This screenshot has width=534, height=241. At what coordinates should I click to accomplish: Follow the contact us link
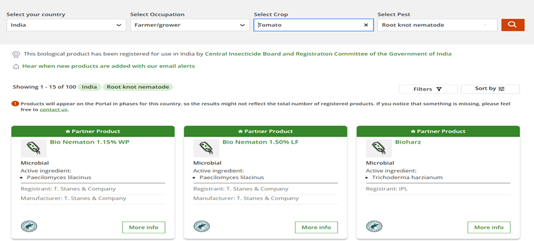(x=54, y=110)
